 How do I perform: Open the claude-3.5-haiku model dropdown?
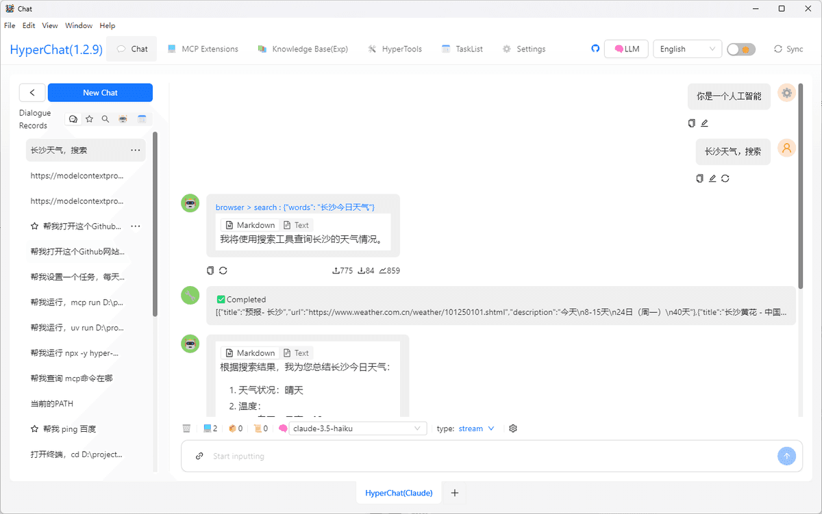(x=358, y=428)
